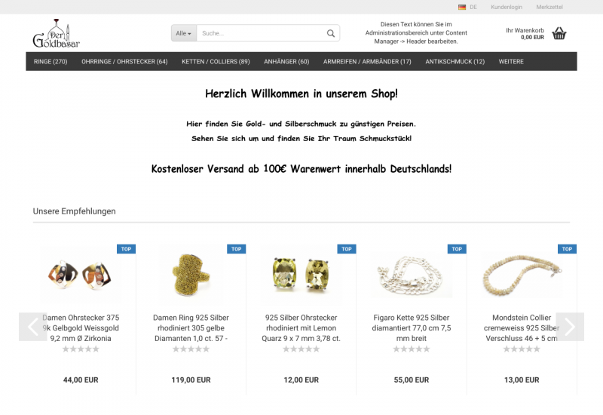Viewport: 603px width, 415px height.
Task: Open the Merkzettel link
Action: coord(549,7)
